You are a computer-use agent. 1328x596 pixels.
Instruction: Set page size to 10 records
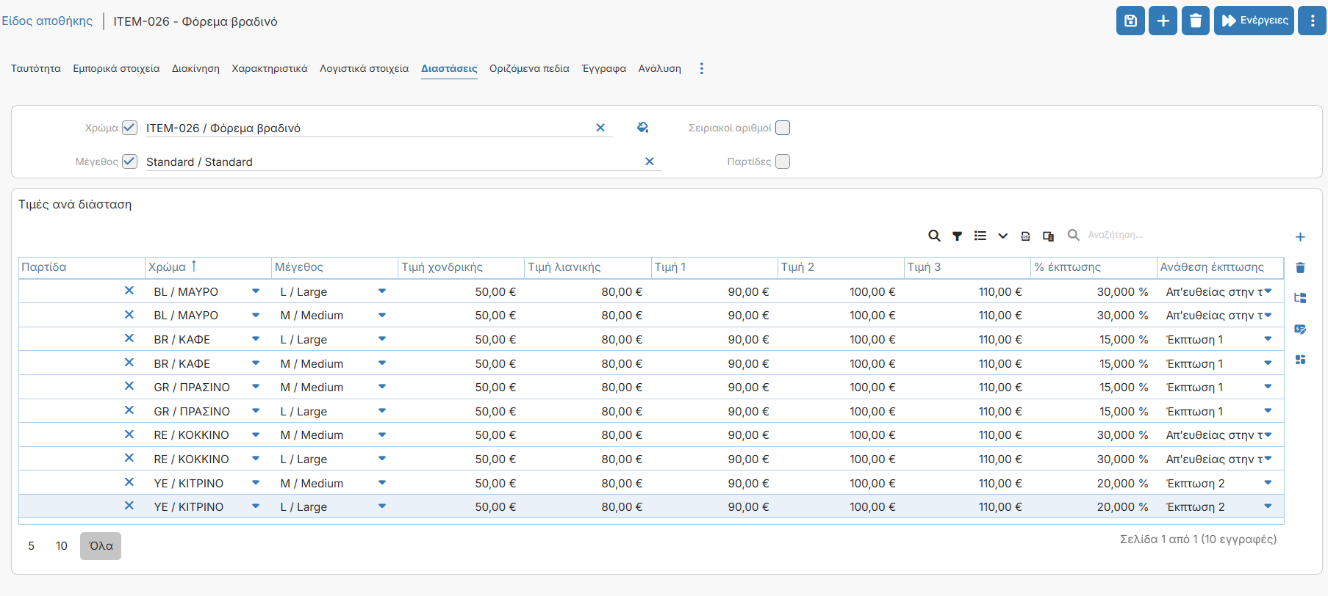[x=62, y=546]
